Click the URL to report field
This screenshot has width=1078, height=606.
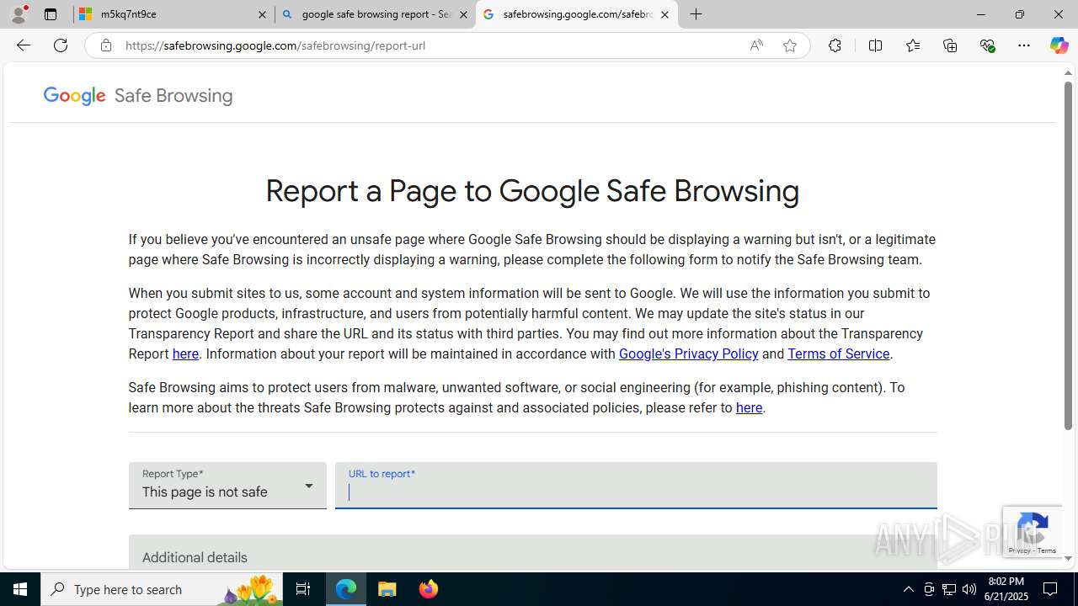coord(636,486)
